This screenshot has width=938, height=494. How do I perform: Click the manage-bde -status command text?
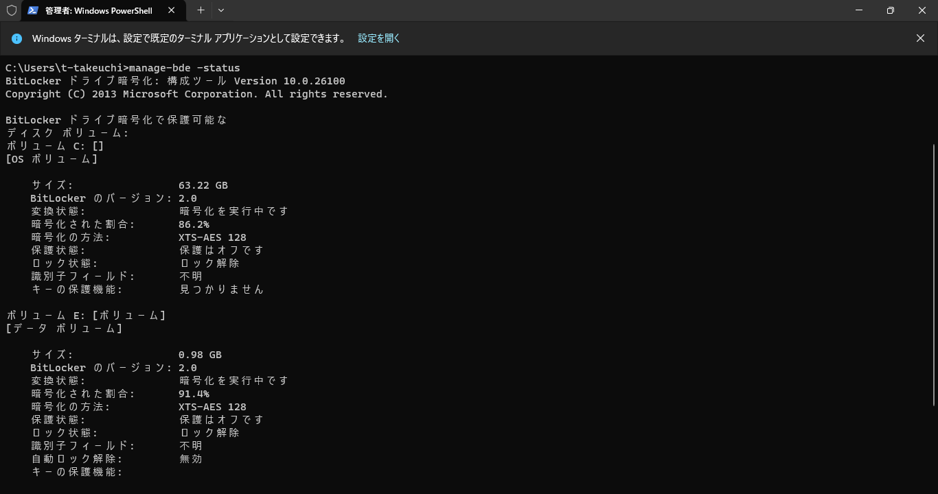(184, 68)
